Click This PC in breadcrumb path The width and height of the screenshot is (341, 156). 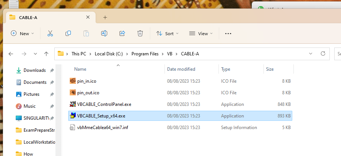79,54
